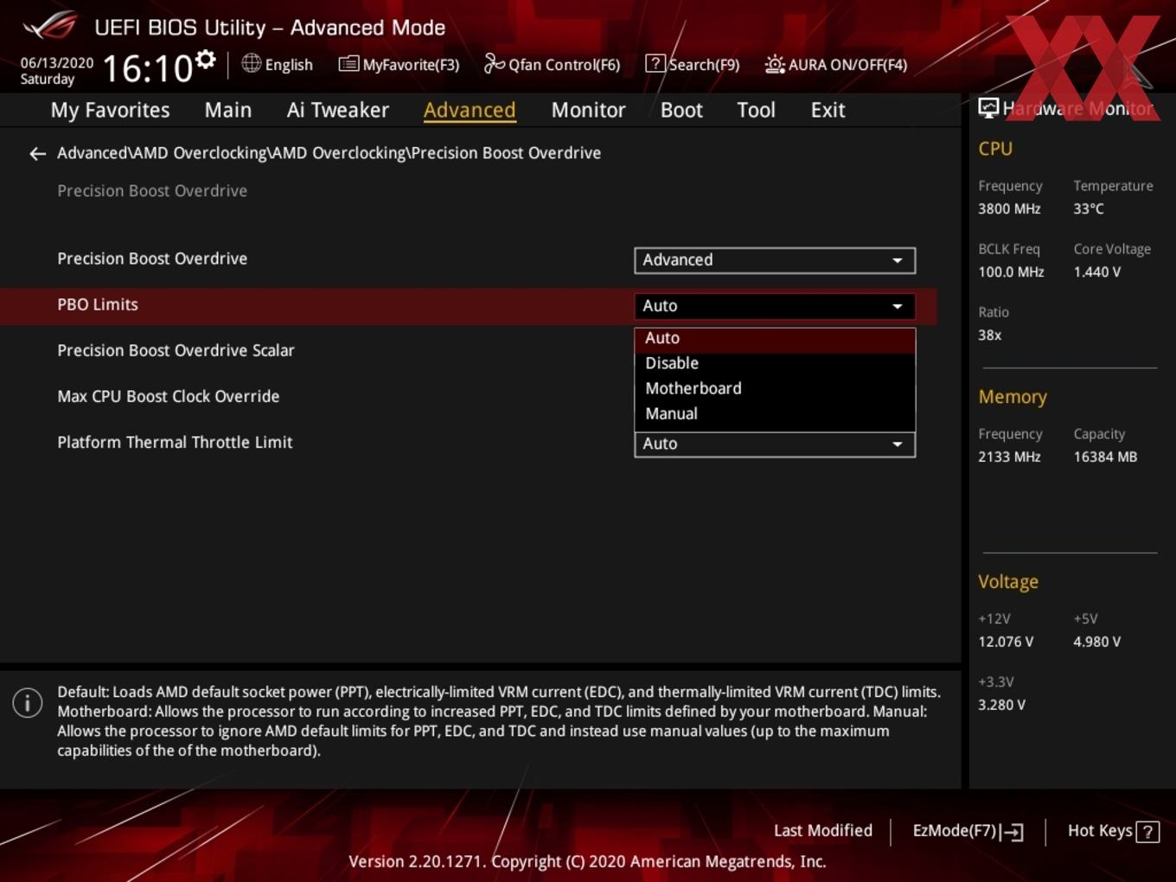Select the Advanced tab
This screenshot has width=1176, height=882.
pyautogui.click(x=470, y=110)
